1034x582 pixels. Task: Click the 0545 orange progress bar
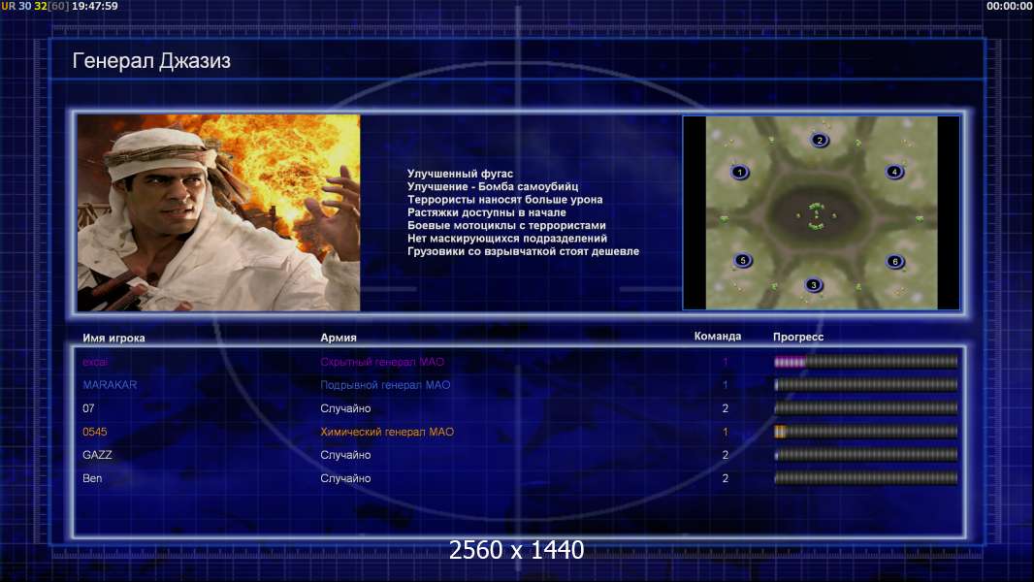866,432
